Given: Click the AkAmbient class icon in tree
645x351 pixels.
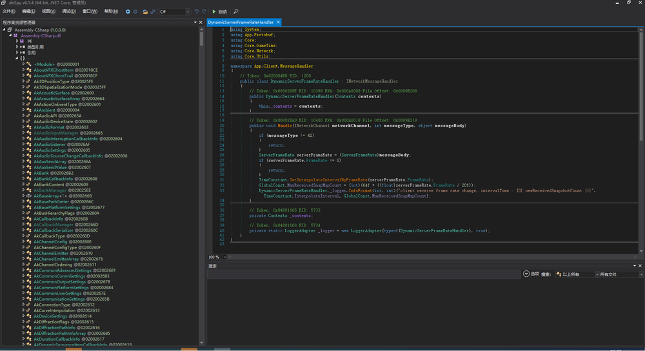Looking at the screenshot, I should pyautogui.click(x=30, y=110).
